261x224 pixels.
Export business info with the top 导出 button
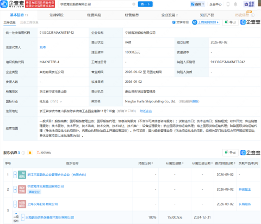(231, 22)
